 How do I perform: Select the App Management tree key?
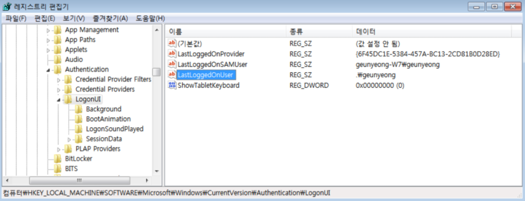coord(92,30)
